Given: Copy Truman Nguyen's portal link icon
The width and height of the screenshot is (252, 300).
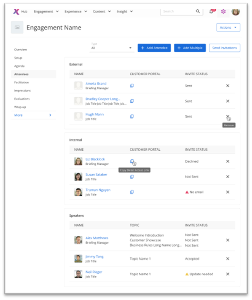Looking at the screenshot, I should click(132, 192).
